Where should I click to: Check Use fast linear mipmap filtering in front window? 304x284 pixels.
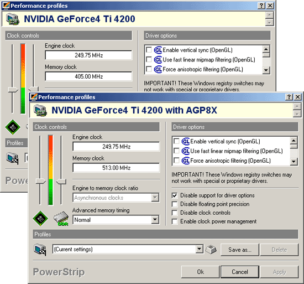[x=176, y=151]
